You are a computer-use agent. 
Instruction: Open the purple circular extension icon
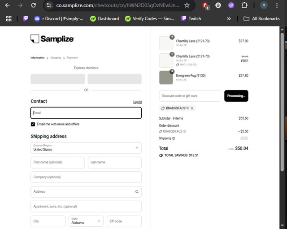231,5
